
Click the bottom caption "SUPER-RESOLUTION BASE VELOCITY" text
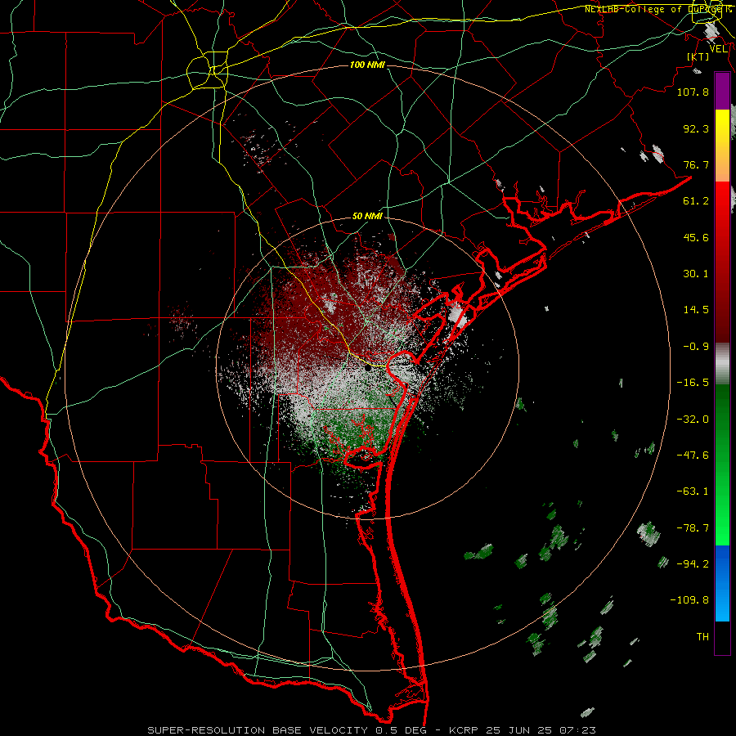click(x=258, y=730)
